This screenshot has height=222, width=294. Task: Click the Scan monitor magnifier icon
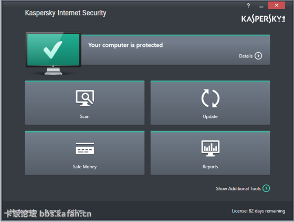85,98
